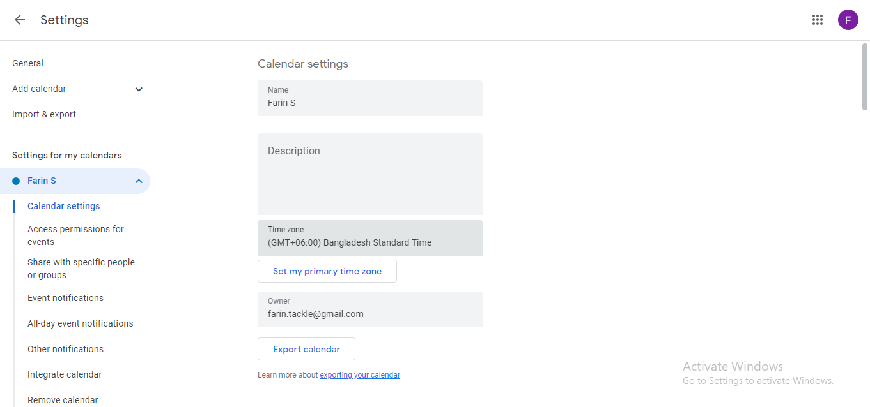The height and width of the screenshot is (407, 870).
Task: Select Other notifications settings
Action: 65,348
